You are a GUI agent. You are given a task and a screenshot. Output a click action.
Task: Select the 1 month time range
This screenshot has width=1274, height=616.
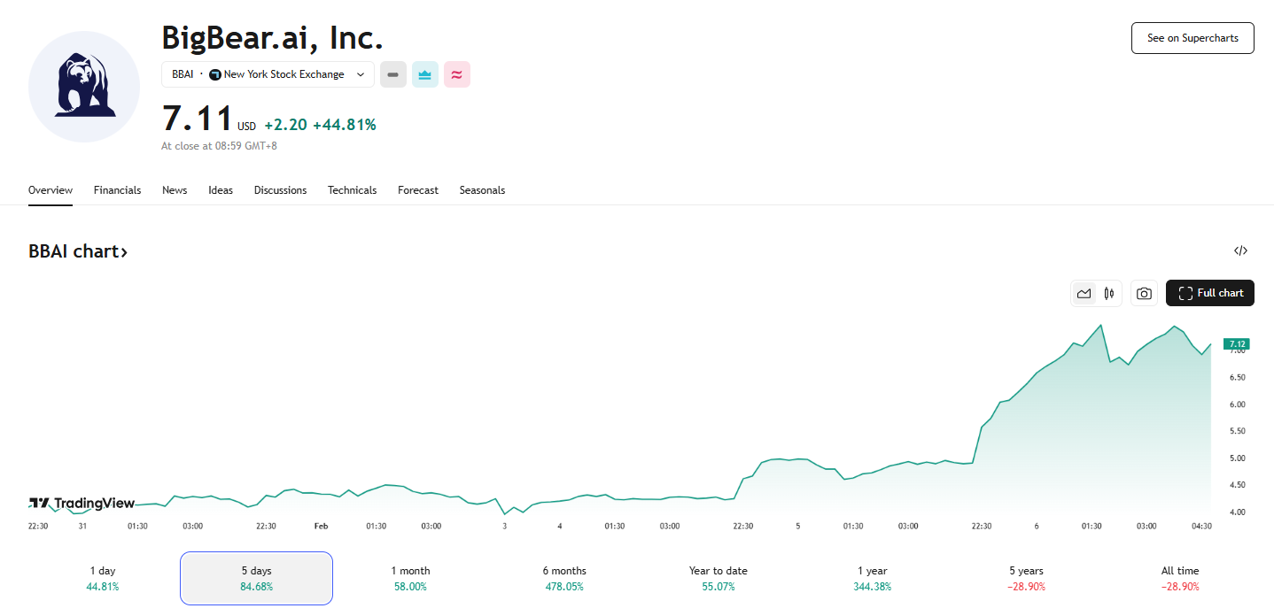(410, 578)
